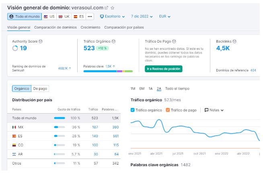The height and width of the screenshot is (173, 263).
Task: Open Visión general tab
Action: point(19,27)
